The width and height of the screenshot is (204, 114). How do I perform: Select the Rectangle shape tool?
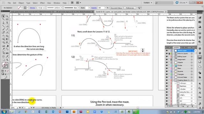click(7, 26)
